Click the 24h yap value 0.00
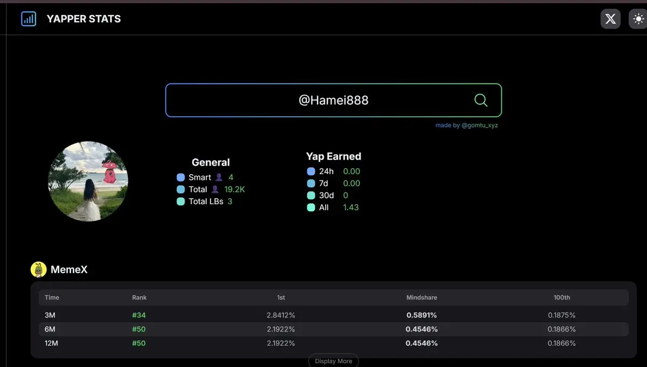Viewport: 647px width, 367px height. (352, 171)
